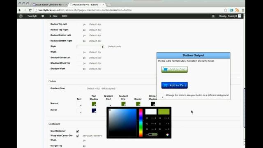This screenshot has height=148, width=263.
Task: Click the Radius Bottom Right input
Action: pos(79,41)
